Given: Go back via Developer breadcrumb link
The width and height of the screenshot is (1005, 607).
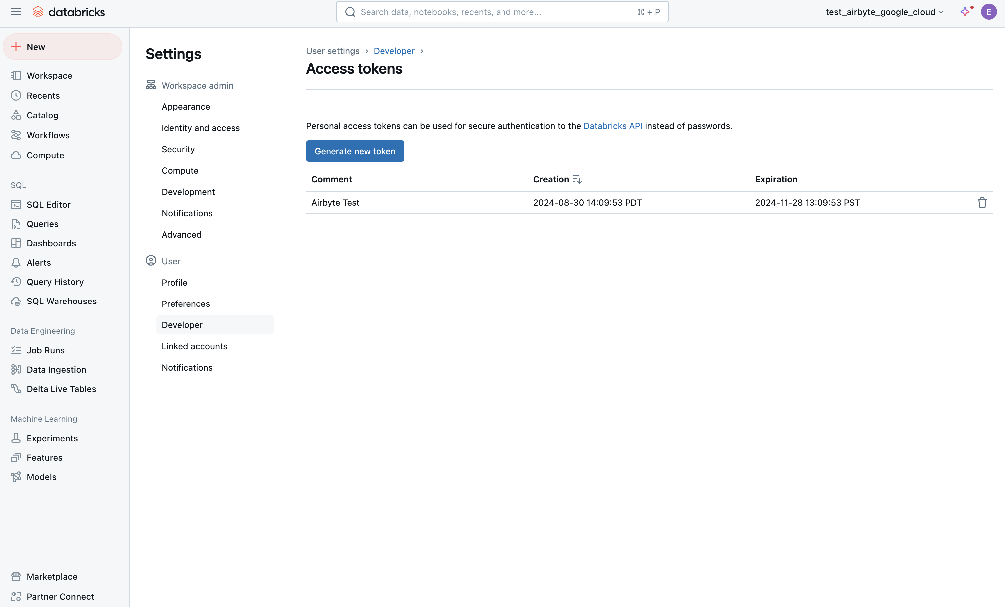Looking at the screenshot, I should tap(394, 51).
